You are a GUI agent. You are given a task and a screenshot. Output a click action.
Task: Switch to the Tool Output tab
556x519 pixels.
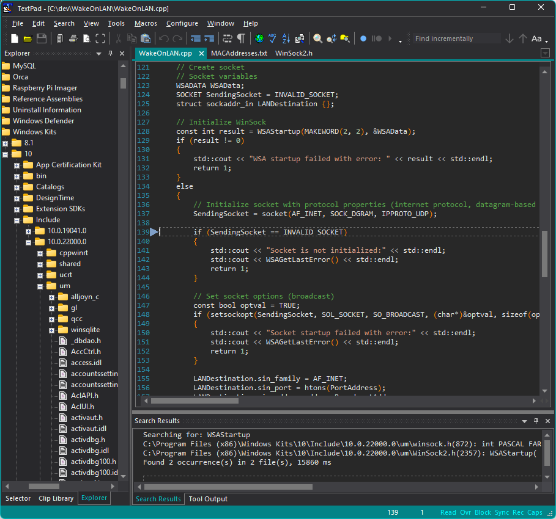208,499
